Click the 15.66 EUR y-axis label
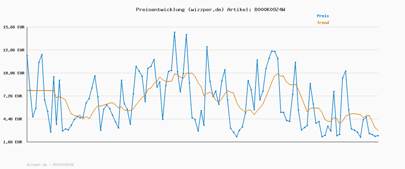Screen dimensions: 405x169 12,27
